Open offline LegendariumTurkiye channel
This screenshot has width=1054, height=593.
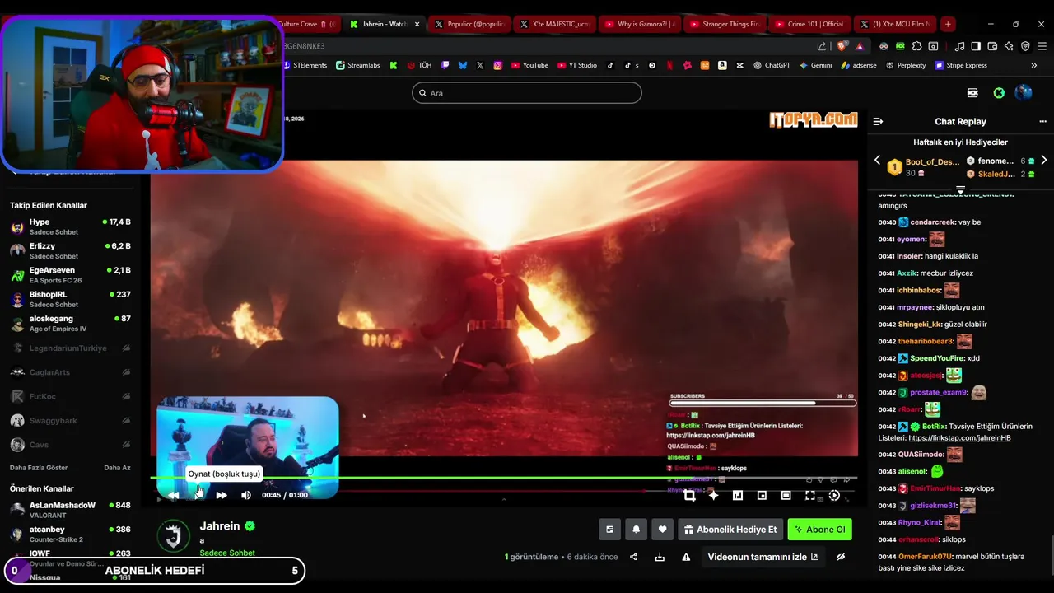pyautogui.click(x=70, y=348)
